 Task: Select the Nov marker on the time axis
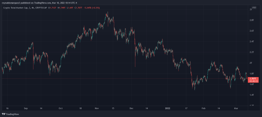97,108
